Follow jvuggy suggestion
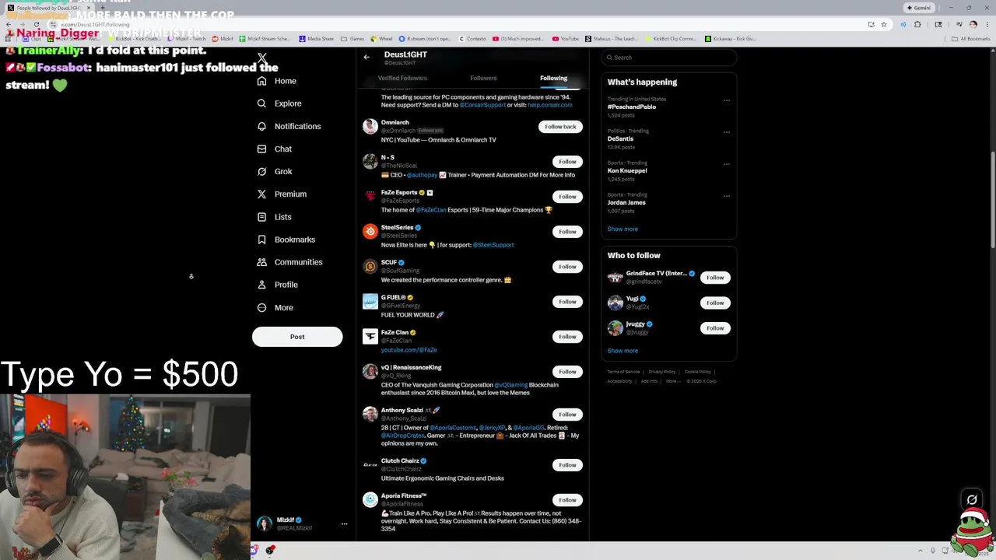The height and width of the screenshot is (560, 996). [715, 328]
